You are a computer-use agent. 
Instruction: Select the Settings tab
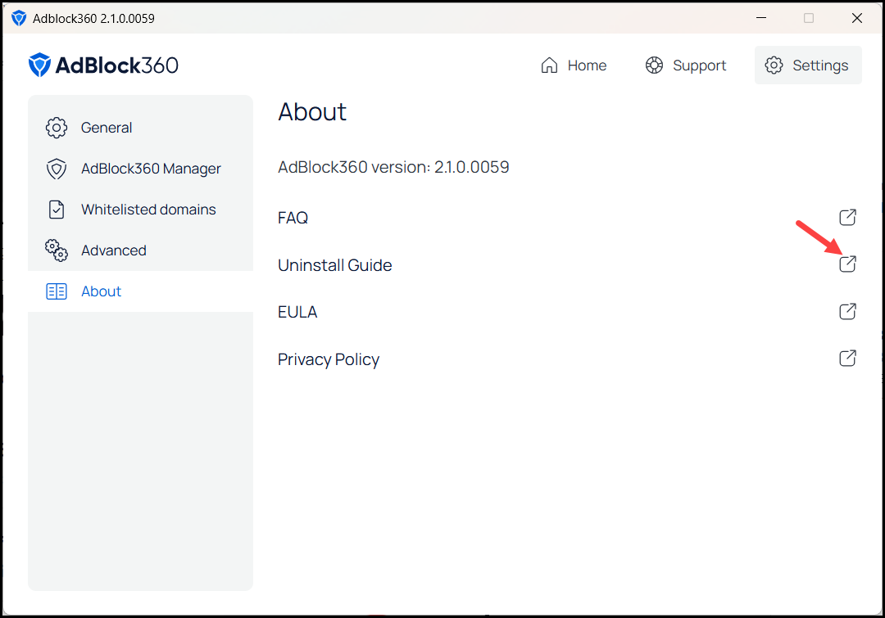[x=808, y=65]
